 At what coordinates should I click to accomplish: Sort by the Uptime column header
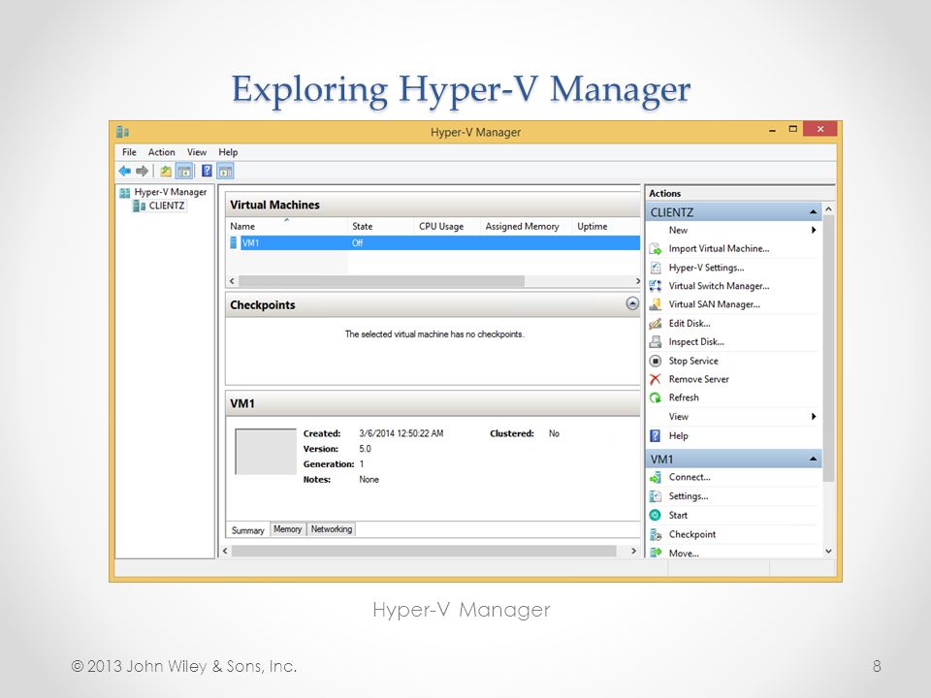coord(606,226)
